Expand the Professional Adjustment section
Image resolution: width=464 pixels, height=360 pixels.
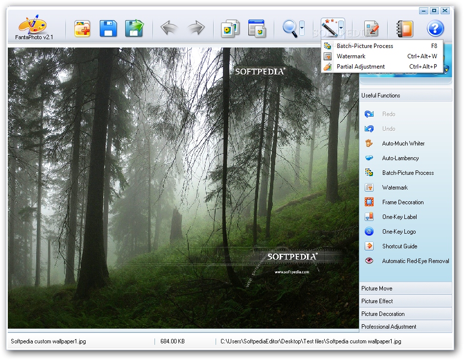tap(405, 327)
